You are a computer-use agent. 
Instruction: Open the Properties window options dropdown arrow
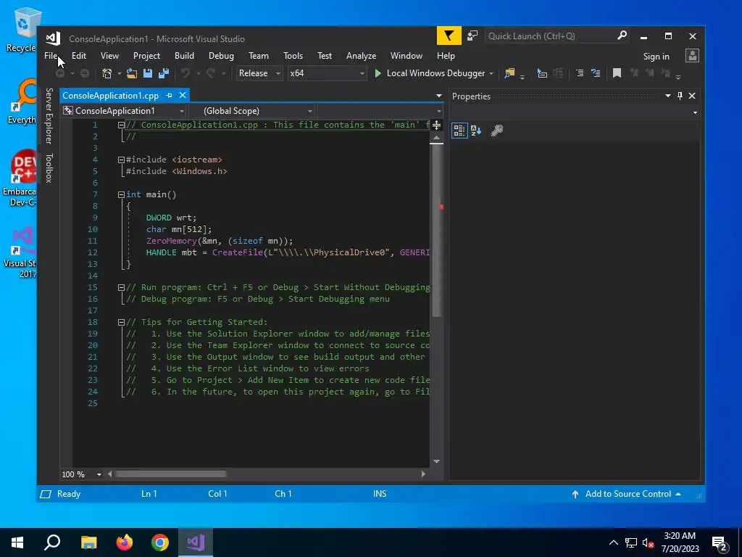pyautogui.click(x=667, y=96)
